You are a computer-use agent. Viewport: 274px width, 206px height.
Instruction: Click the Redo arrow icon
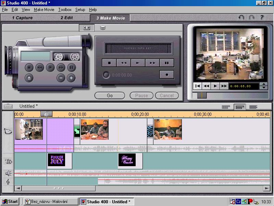(251, 18)
